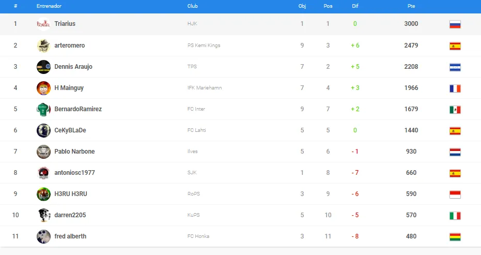The height and width of the screenshot is (255, 481).
Task: Click the Spanish flag in arteromero's row
Action: point(455,46)
